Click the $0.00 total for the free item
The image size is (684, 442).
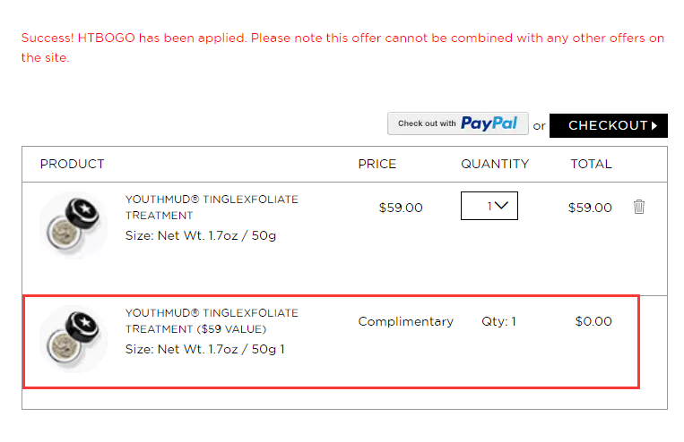point(593,321)
